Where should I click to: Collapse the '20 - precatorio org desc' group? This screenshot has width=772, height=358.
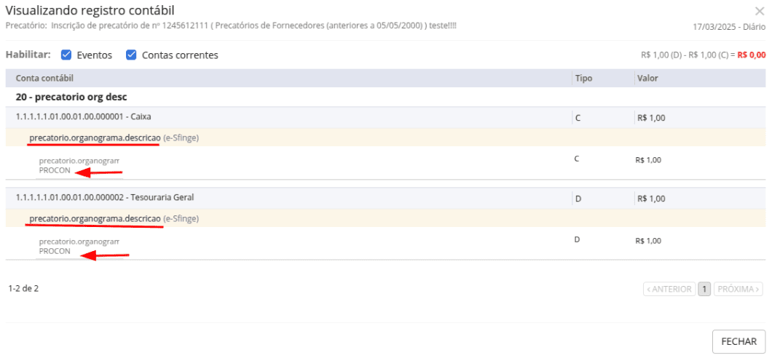(x=71, y=96)
